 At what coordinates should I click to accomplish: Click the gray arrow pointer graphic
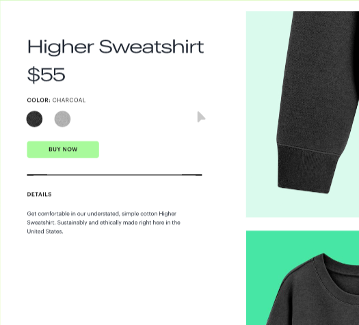tap(201, 117)
